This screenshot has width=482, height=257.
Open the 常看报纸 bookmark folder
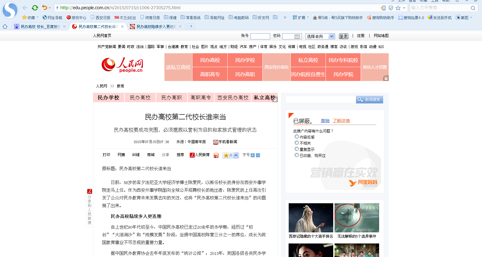point(191,18)
